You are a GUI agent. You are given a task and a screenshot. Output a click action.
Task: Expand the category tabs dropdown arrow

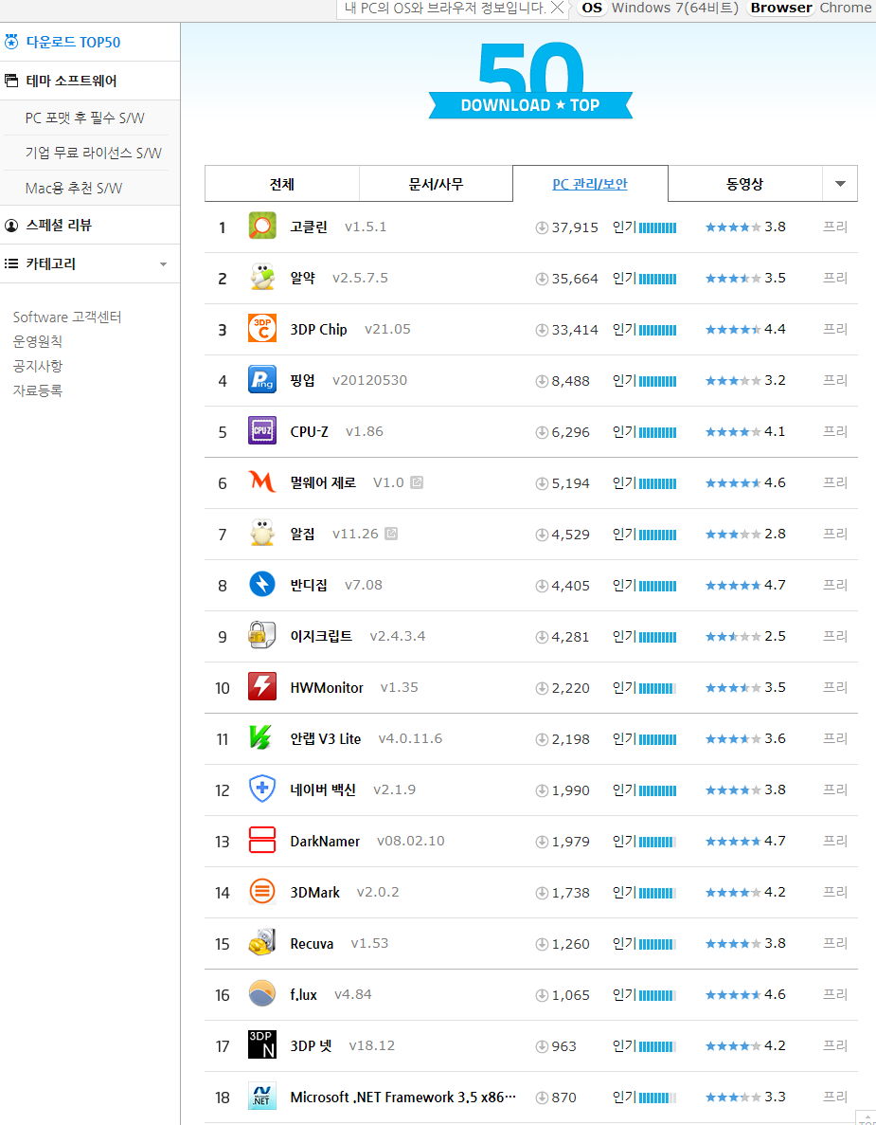click(x=840, y=184)
